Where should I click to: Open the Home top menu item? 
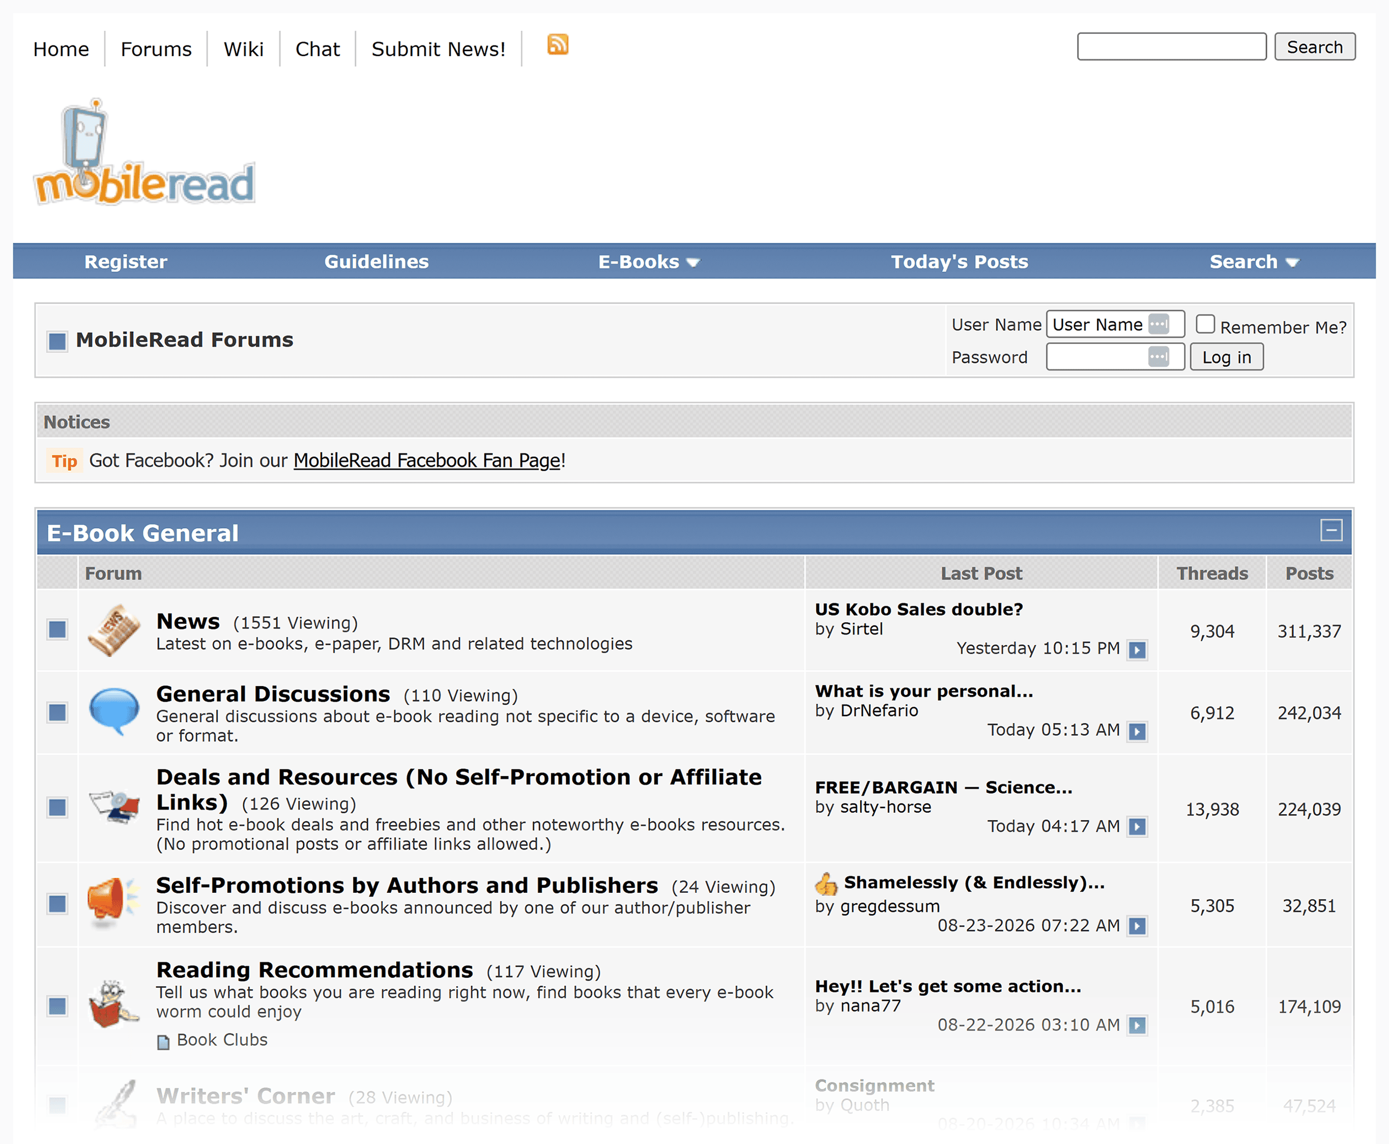coord(61,49)
